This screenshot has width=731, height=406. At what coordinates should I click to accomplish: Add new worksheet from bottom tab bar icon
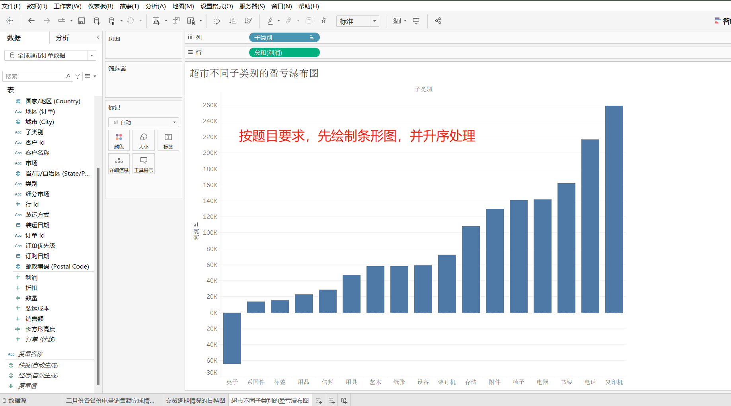(319, 401)
